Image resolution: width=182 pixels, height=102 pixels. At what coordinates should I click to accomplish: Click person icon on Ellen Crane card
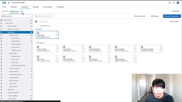tap(38, 57)
